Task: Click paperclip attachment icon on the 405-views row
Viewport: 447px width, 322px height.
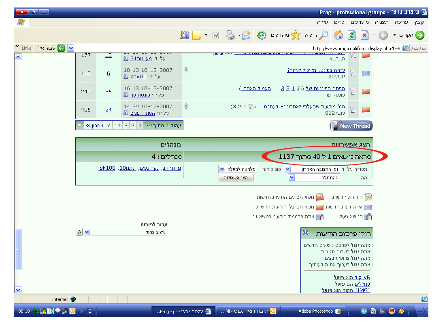Action: [186, 106]
